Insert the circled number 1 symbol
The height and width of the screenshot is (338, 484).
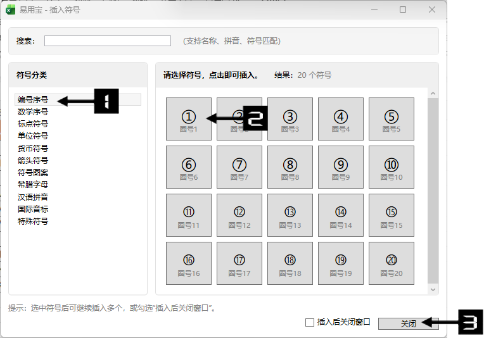tap(188, 120)
